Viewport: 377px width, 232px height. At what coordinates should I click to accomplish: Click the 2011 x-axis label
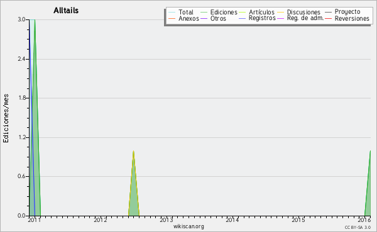(35, 220)
